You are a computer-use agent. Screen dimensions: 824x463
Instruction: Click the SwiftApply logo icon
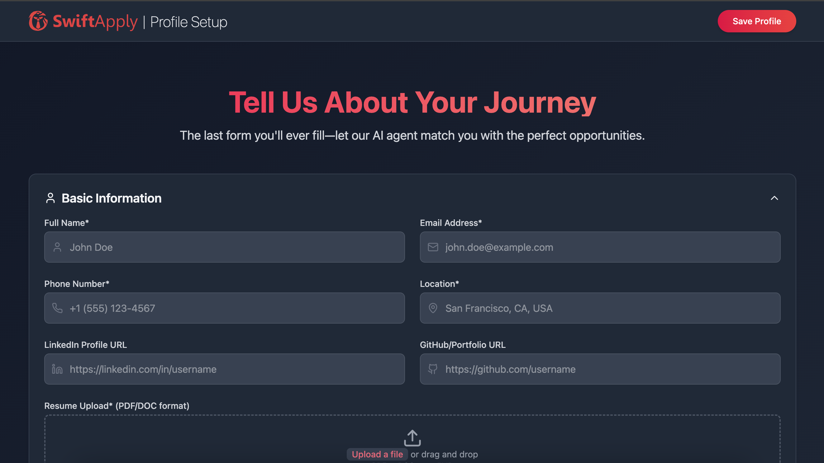click(x=38, y=21)
